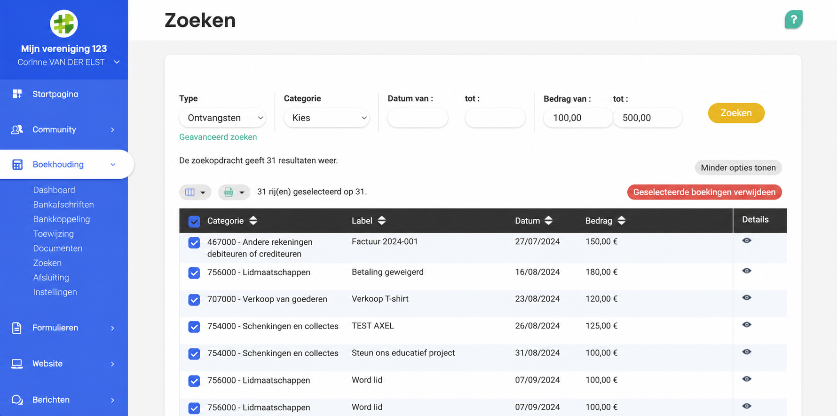The width and height of the screenshot is (837, 416).
Task: Open Documenten submenu item
Action: pyautogui.click(x=58, y=248)
